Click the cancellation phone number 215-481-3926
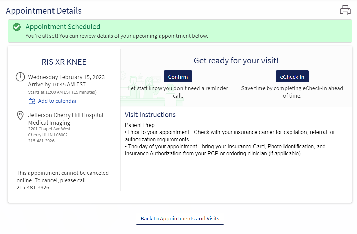 point(33,187)
